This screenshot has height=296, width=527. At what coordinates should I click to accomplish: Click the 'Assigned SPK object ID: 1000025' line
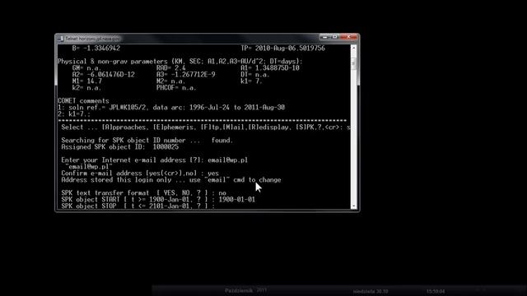coord(120,147)
